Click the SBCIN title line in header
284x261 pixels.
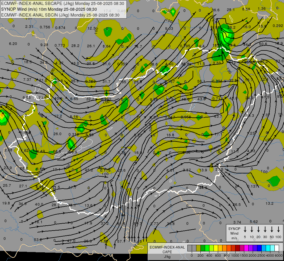pyautogui.click(x=60, y=15)
